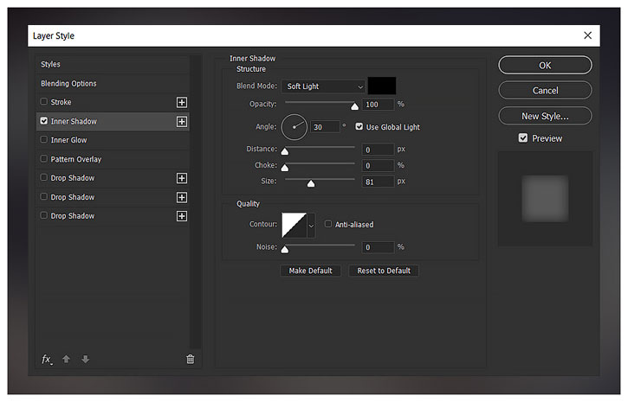Open the black shadow color swatch
The height and width of the screenshot is (402, 628).
click(x=382, y=86)
